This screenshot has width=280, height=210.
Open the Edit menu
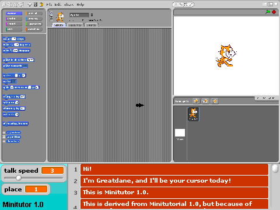(58, 5)
